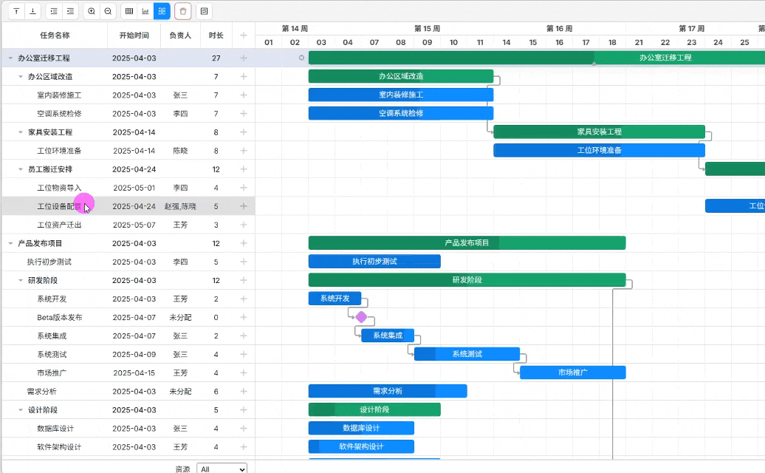Screen dimensions: 765x473
Task: Click plus icon on 员工搬迁安排 row
Action: [x=244, y=169]
